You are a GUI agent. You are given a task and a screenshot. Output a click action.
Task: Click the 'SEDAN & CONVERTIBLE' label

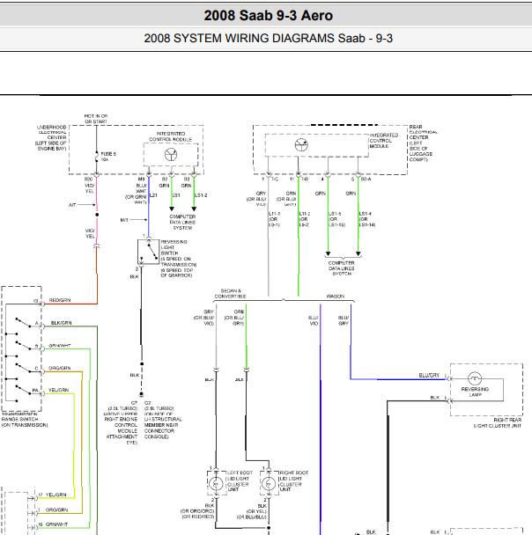tap(230, 293)
